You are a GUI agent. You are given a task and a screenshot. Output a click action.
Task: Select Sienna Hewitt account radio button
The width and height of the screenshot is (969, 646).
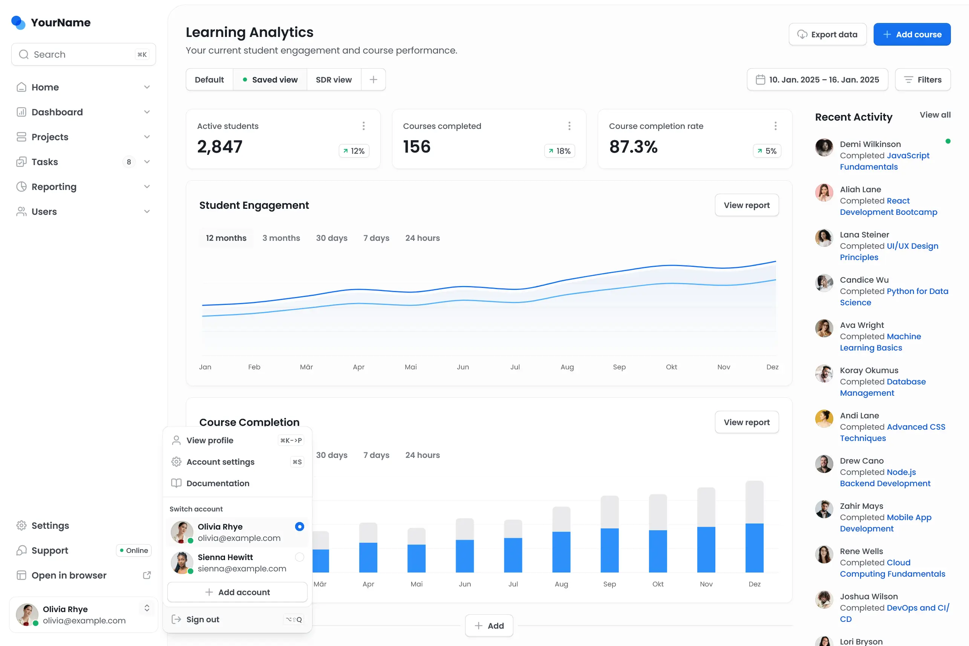300,557
